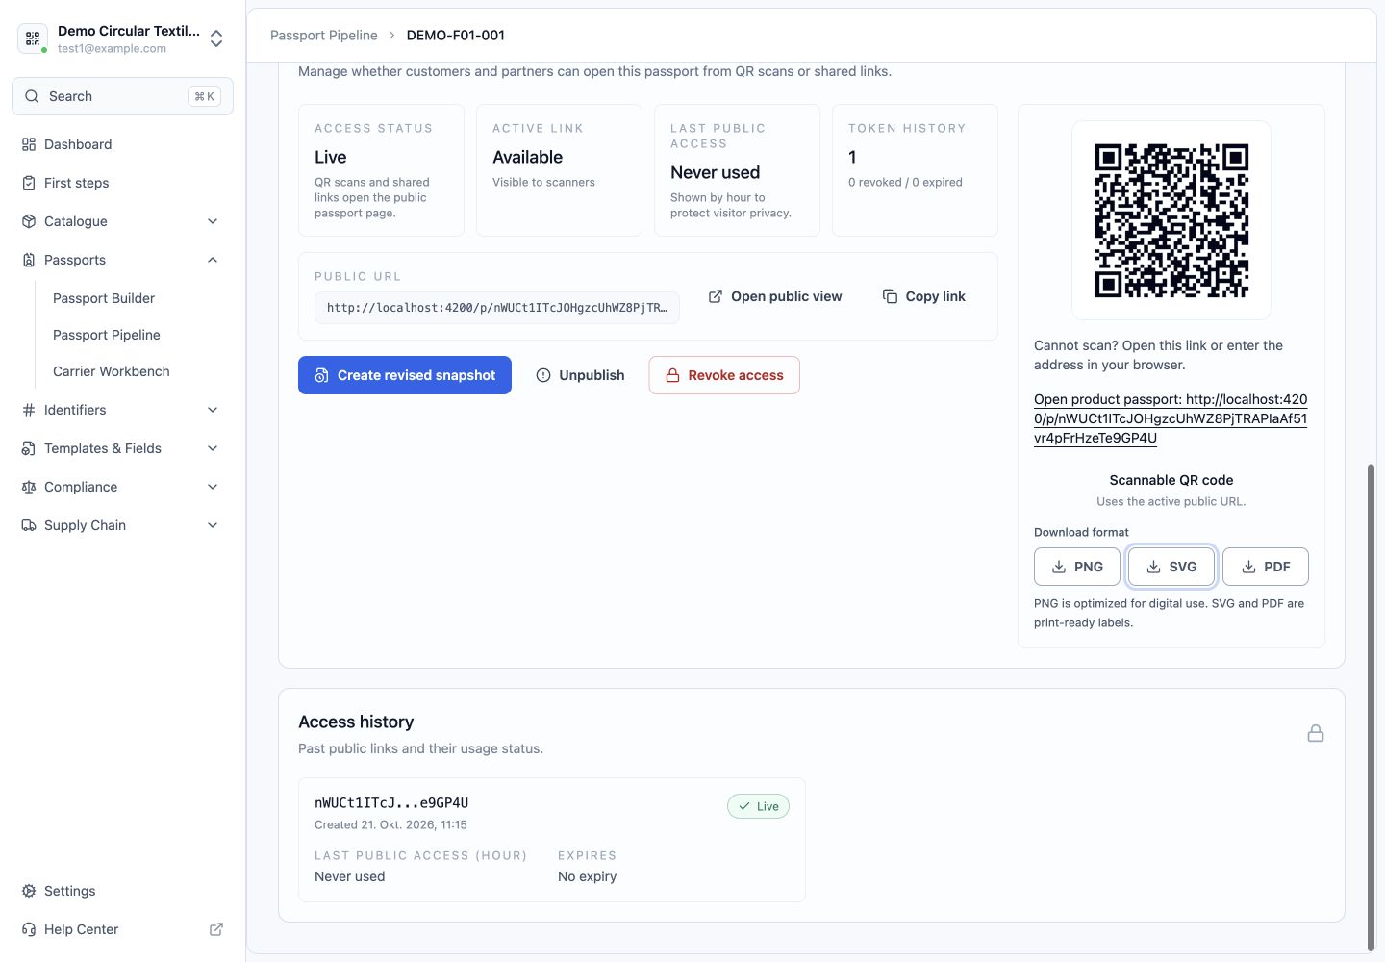Click token nWUCt1ITcJ...e9GP4U text
Image resolution: width=1385 pixels, height=962 pixels.
391,802
